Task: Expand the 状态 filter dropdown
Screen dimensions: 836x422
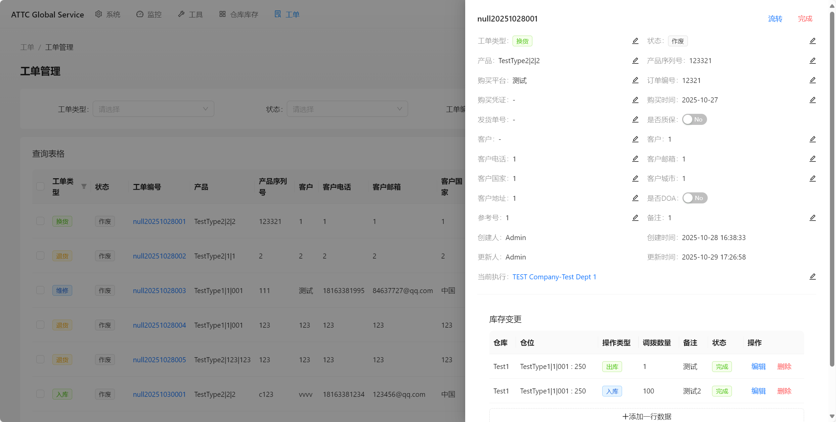Action: pos(347,109)
